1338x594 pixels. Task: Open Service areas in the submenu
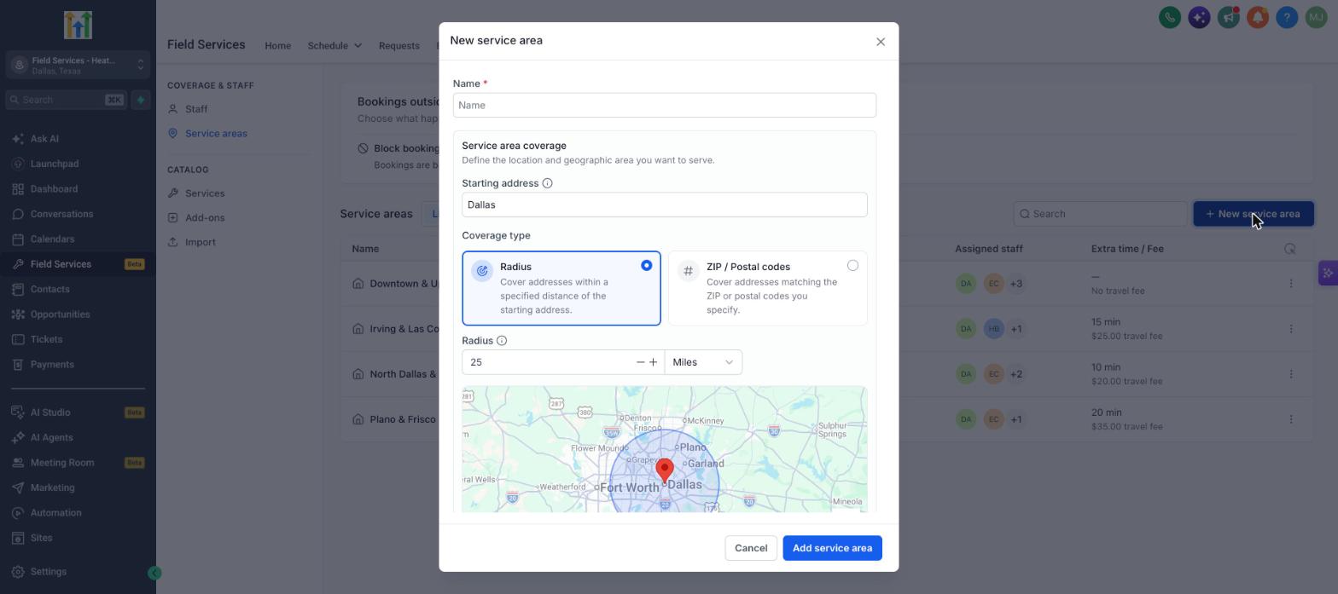click(216, 134)
